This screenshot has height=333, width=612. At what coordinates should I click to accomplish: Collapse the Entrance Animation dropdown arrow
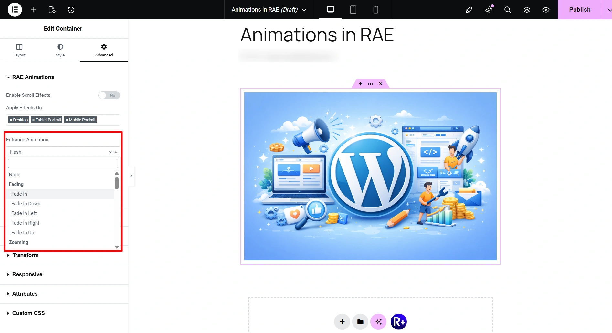click(116, 152)
